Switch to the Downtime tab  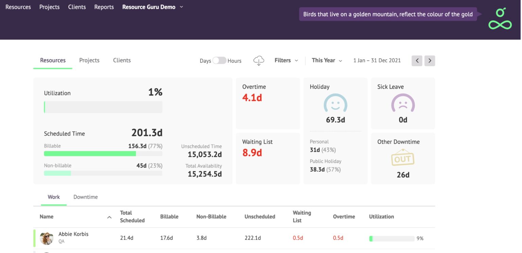[x=86, y=197]
